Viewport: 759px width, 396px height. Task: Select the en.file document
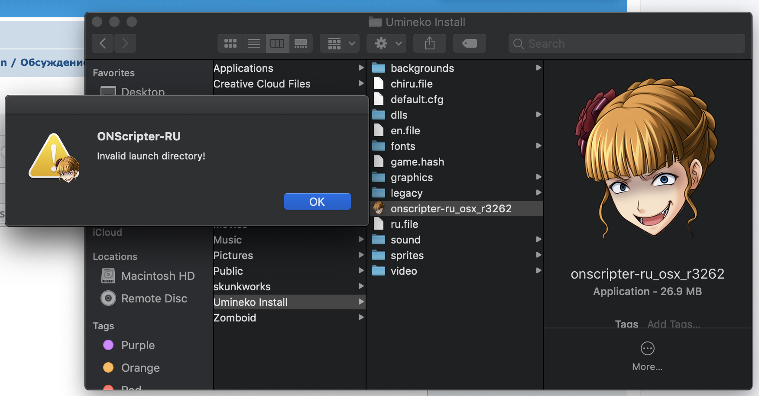tap(455, 130)
